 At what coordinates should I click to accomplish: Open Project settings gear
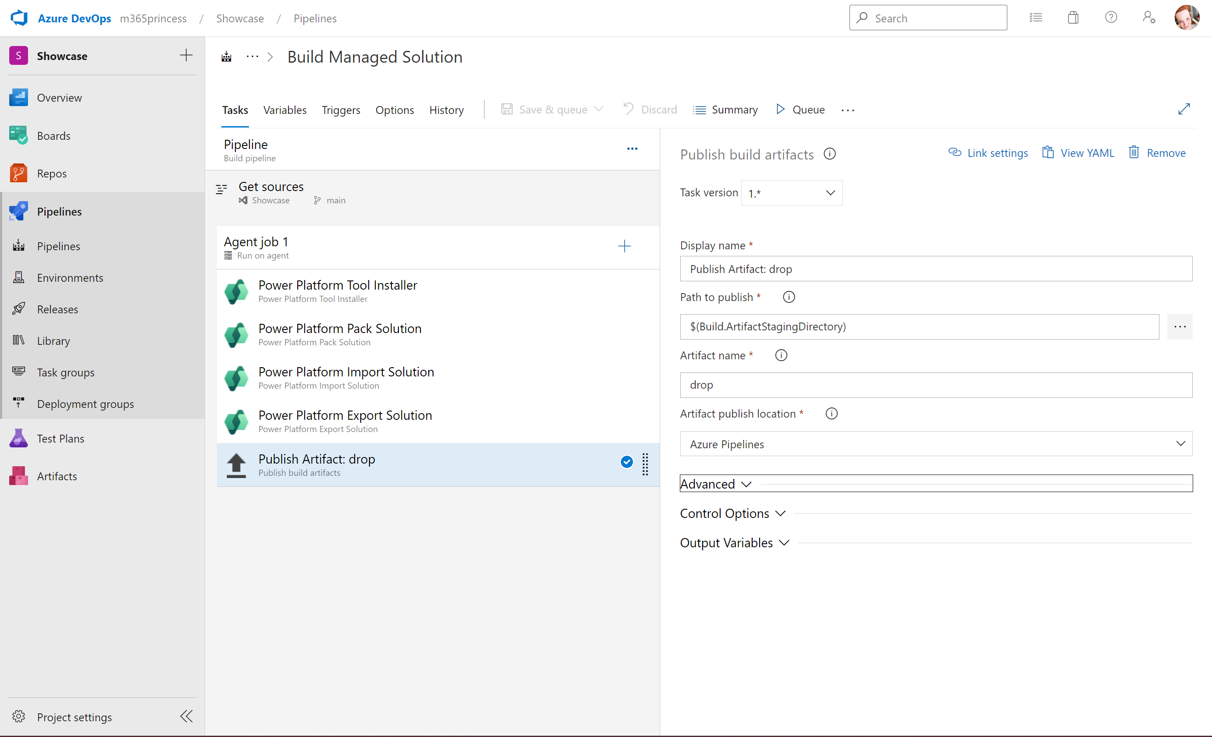tap(19, 716)
